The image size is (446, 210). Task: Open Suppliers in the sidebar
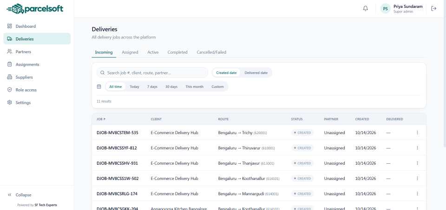(x=37, y=77)
